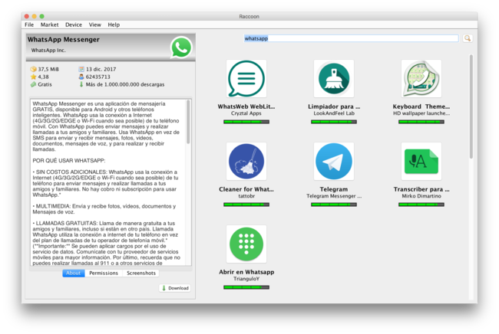Click the WhatsApp Messenger logo icon
The image size is (499, 334).
180,47
